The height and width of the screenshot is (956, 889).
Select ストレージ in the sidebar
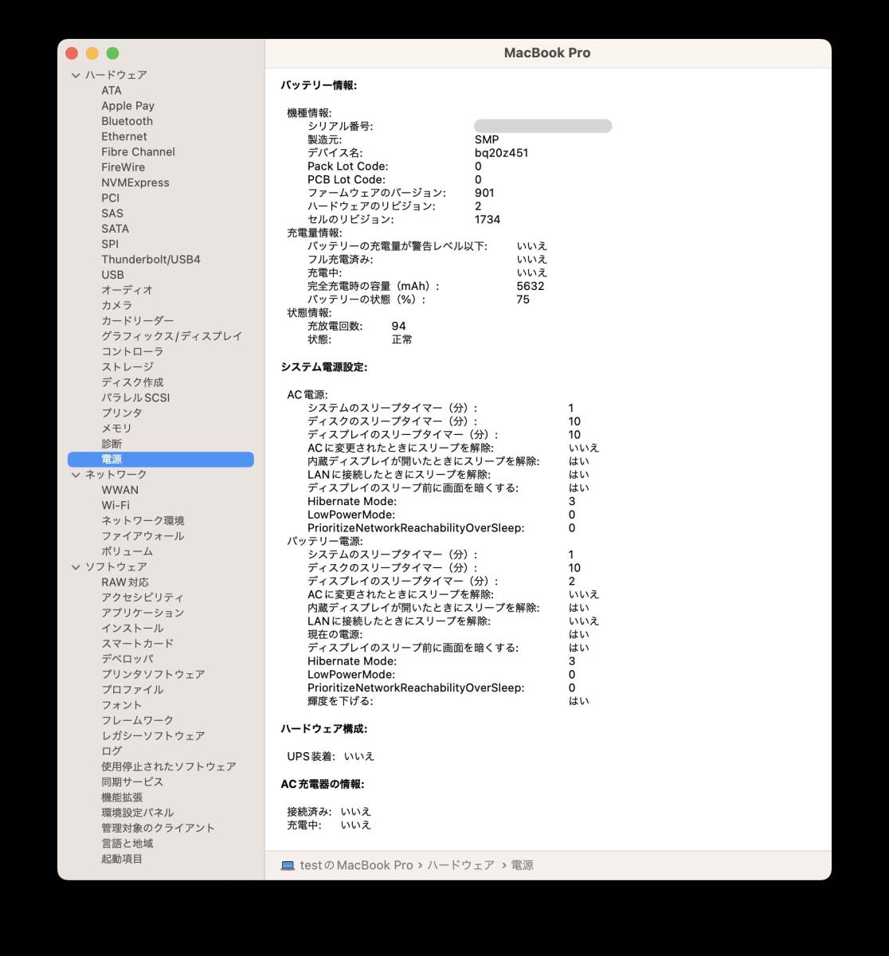[x=127, y=366]
